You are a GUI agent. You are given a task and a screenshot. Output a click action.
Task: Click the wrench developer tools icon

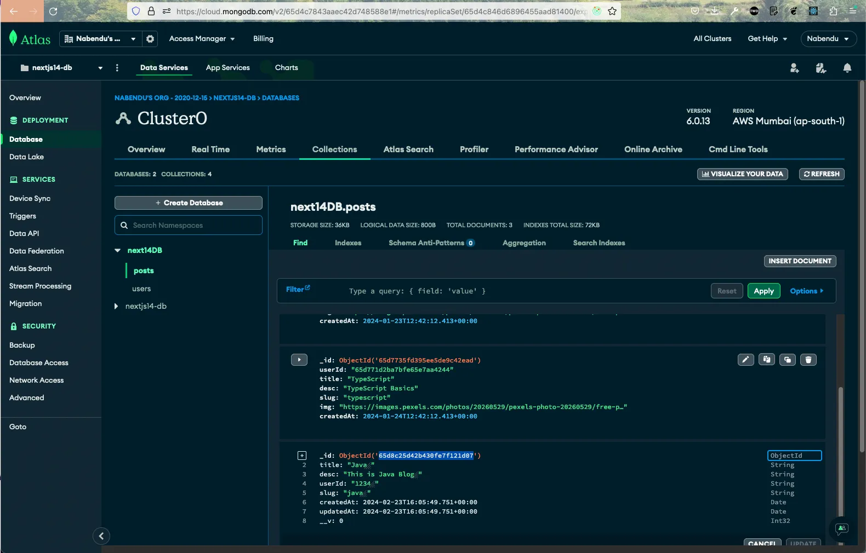(x=734, y=11)
